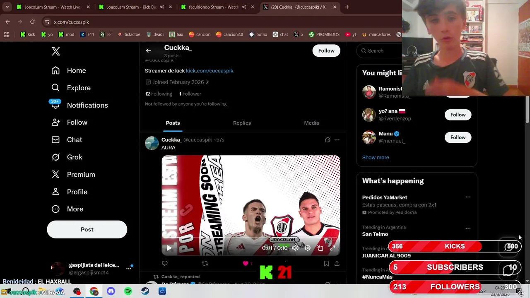Viewport: 530px width, 298px height.
Task: Open Spotify from the taskbar
Action: click(x=128, y=291)
